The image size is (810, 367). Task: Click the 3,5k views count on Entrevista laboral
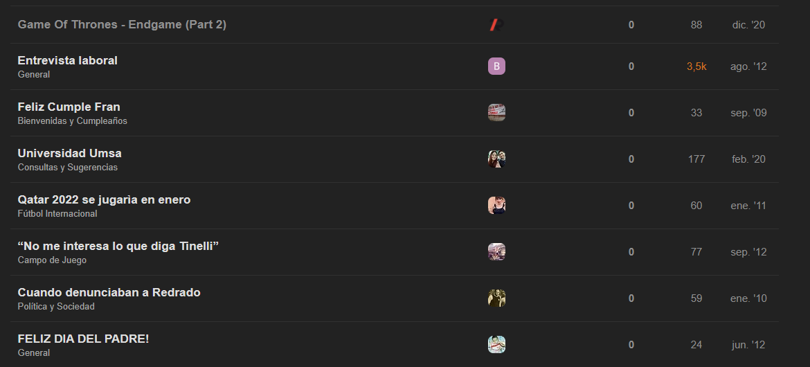point(696,66)
